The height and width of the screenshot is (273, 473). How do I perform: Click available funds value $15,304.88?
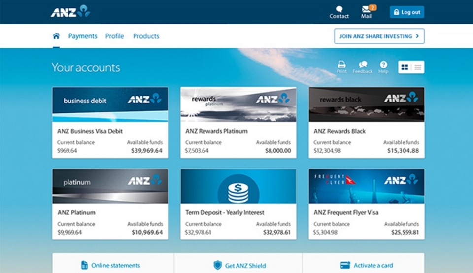[x=403, y=151]
